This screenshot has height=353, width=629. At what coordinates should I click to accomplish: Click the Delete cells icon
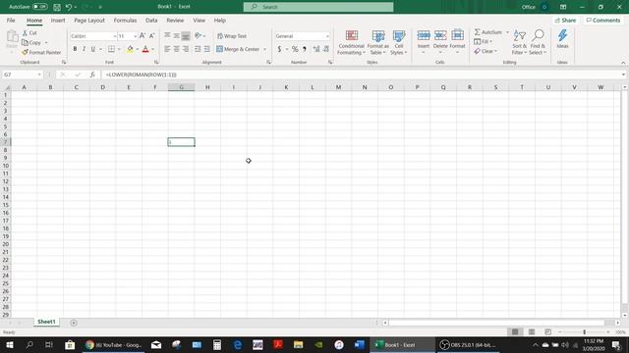[x=440, y=35]
